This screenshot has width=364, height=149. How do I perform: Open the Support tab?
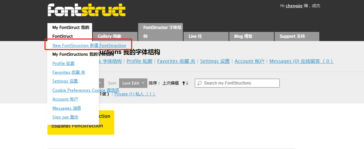coord(296,36)
